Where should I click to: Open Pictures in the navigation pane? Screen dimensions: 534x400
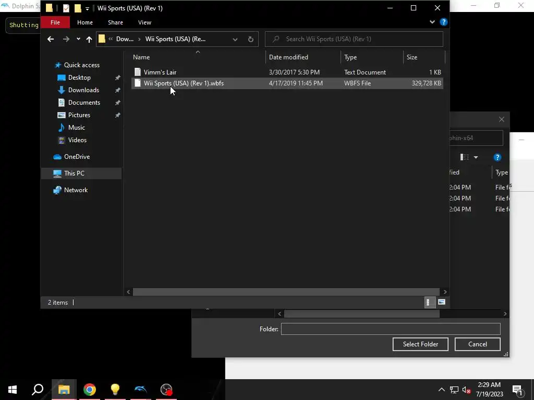(x=79, y=115)
